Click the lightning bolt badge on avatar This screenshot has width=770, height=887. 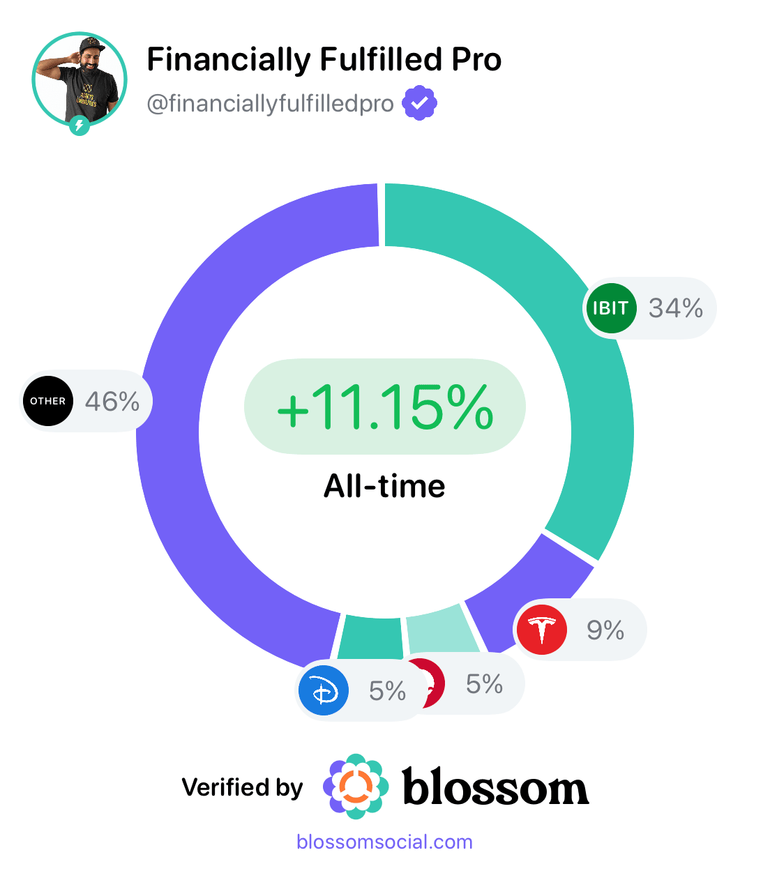tap(80, 126)
